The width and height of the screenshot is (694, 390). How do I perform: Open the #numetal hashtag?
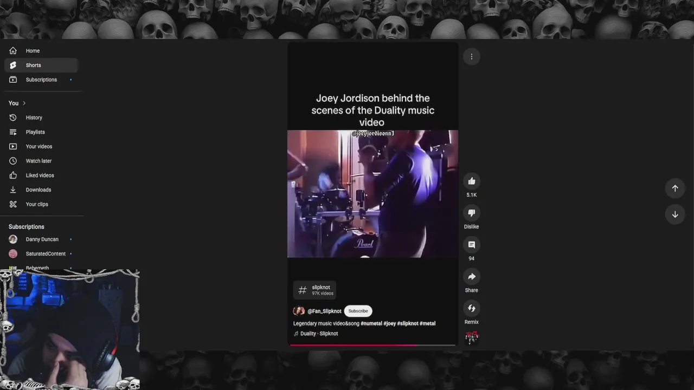[371, 323]
